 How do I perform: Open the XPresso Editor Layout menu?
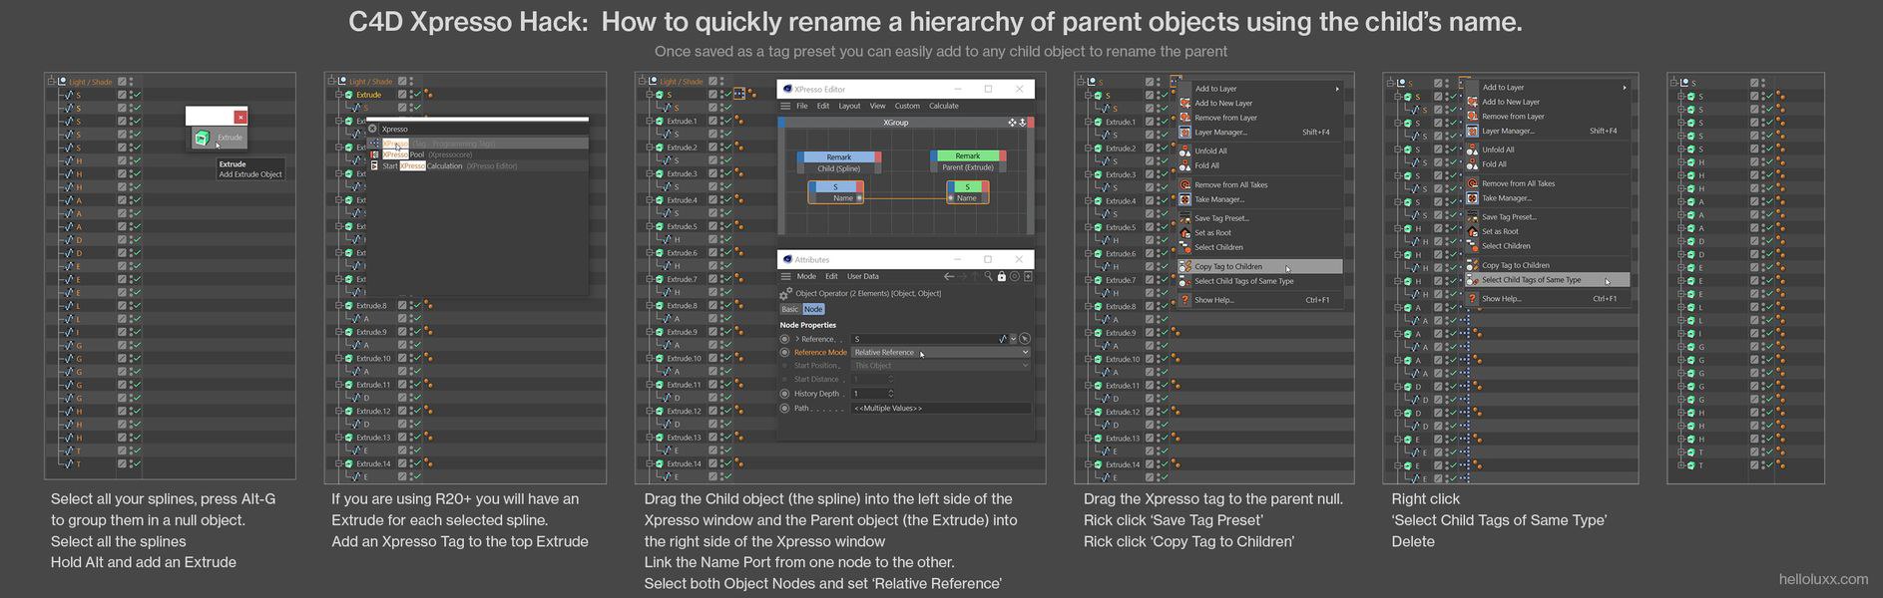click(849, 106)
